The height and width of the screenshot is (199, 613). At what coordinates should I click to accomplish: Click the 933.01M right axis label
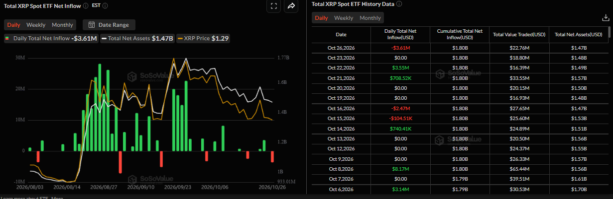pyautogui.click(x=286, y=182)
